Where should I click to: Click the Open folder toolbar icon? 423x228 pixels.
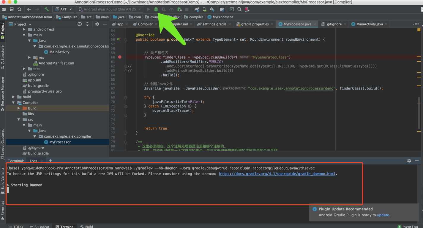pos(4,9)
